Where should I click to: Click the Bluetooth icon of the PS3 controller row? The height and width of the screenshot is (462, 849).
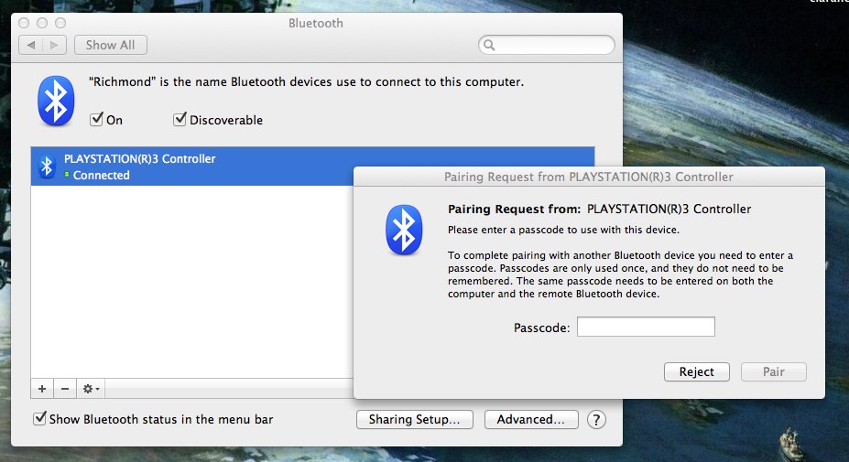47,167
